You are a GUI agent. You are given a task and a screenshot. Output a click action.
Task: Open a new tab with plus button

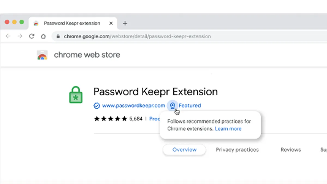pos(125,23)
